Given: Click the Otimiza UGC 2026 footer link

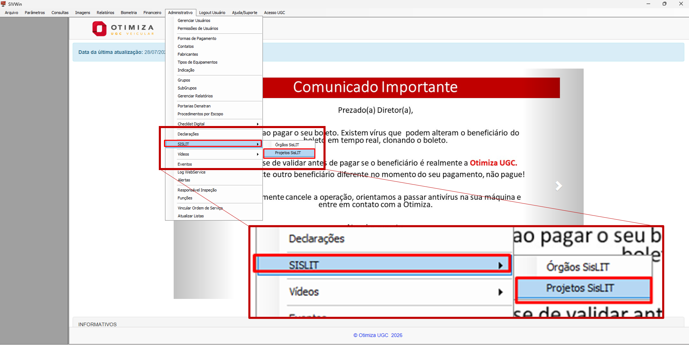Looking at the screenshot, I should click(378, 335).
